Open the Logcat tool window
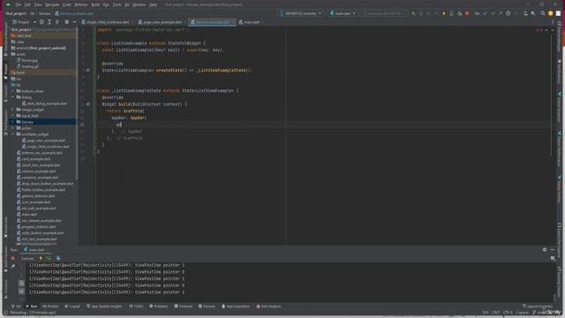565x318 pixels. tap(72, 307)
